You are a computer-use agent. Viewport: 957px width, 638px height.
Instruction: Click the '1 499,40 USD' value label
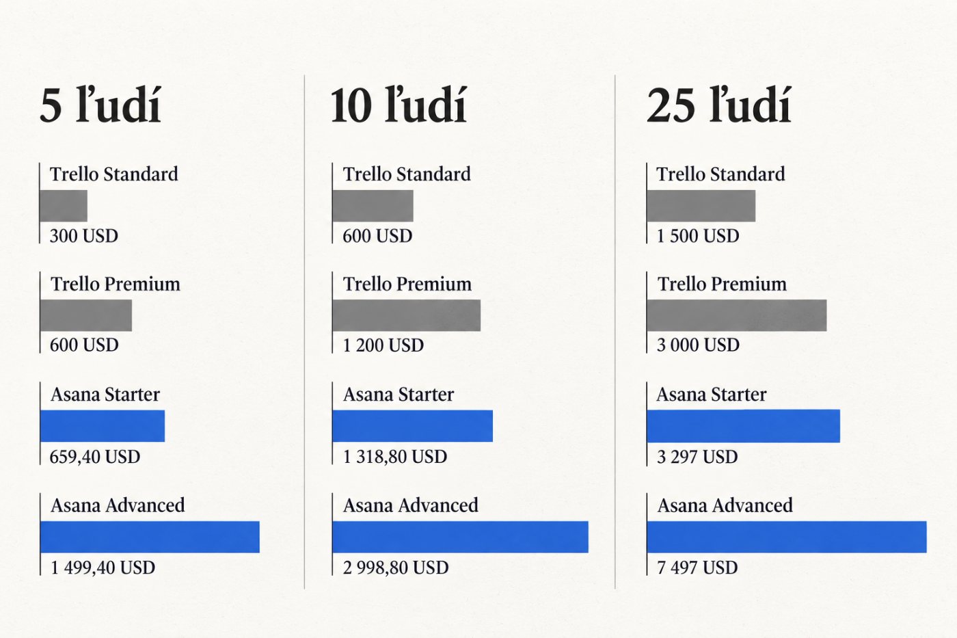pos(103,568)
